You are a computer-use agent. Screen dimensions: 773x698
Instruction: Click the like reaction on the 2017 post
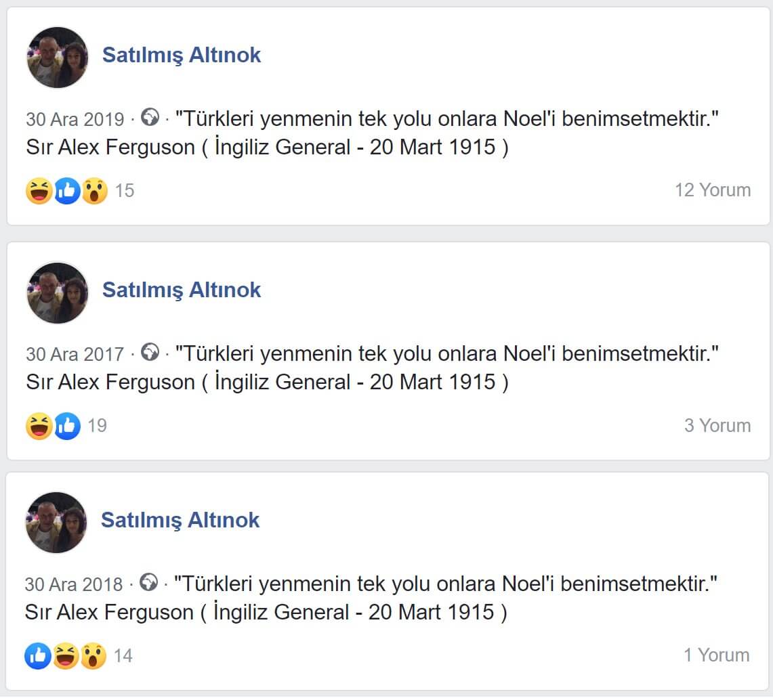(x=67, y=426)
